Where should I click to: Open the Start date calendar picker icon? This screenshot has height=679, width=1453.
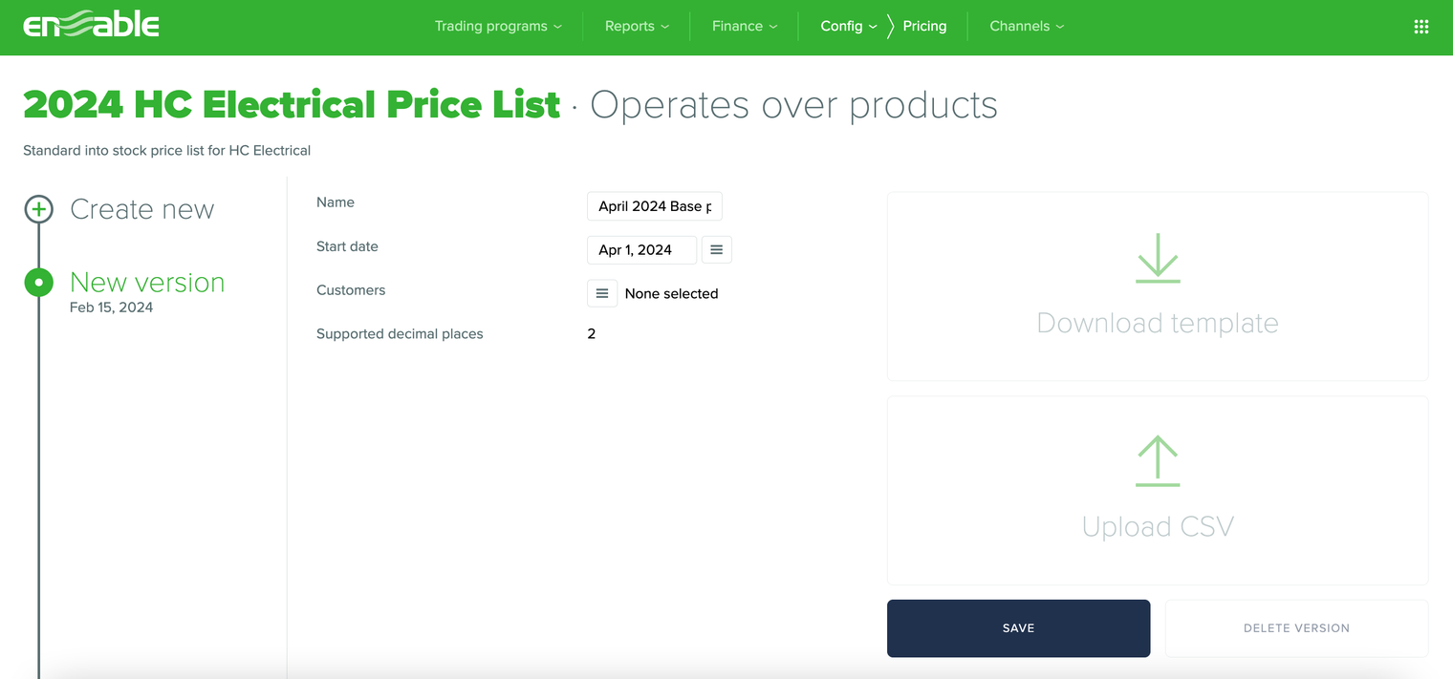pyautogui.click(x=717, y=250)
